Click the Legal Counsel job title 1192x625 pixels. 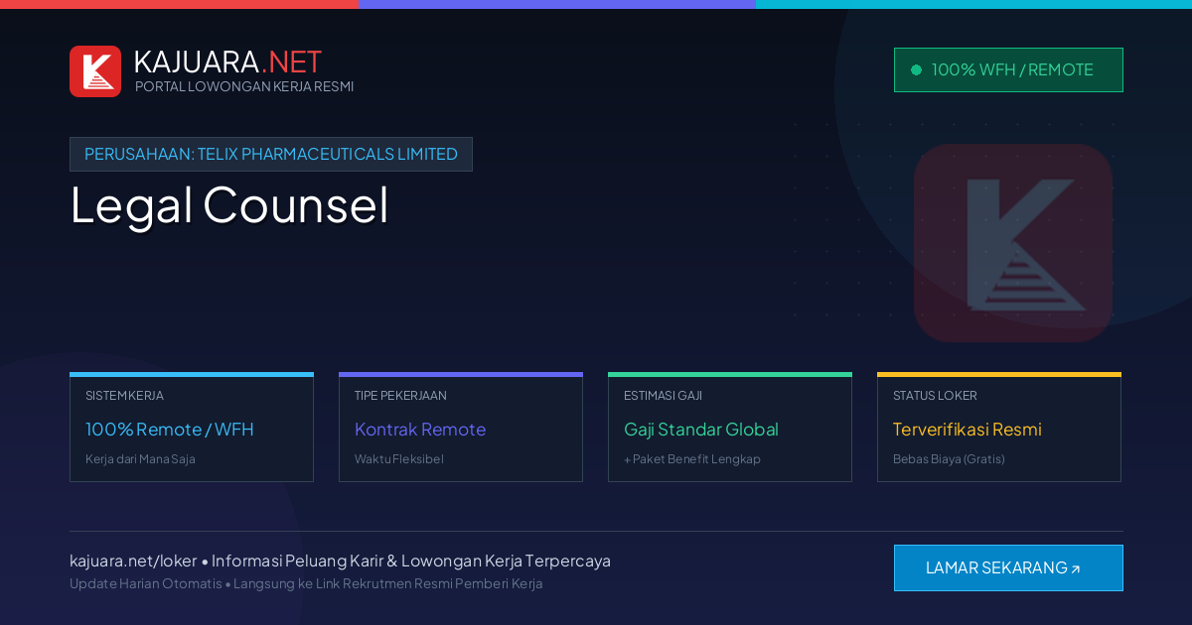tap(229, 205)
